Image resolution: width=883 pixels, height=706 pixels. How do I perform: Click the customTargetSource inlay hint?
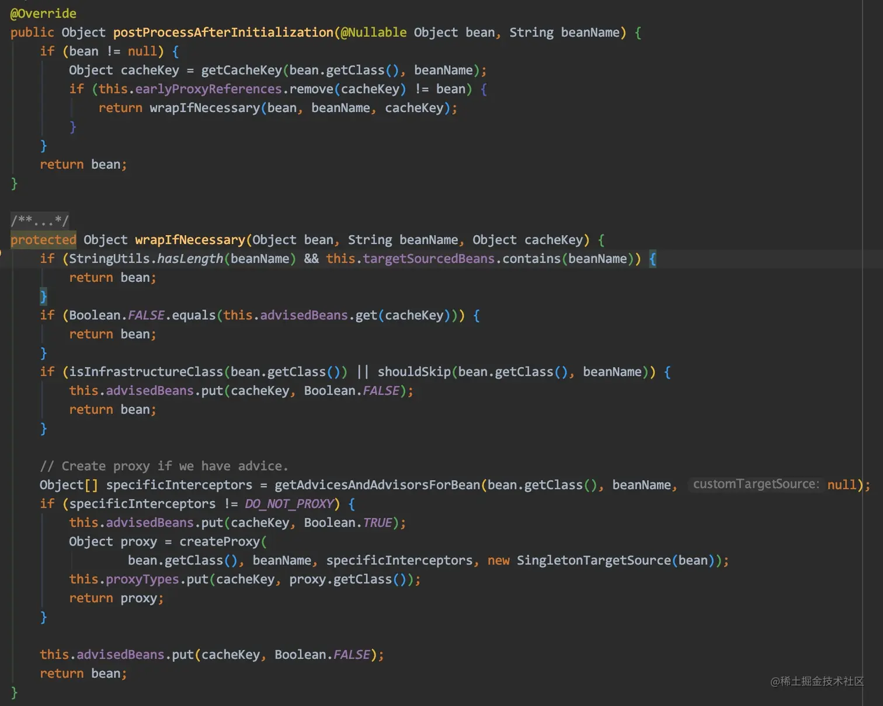(755, 484)
